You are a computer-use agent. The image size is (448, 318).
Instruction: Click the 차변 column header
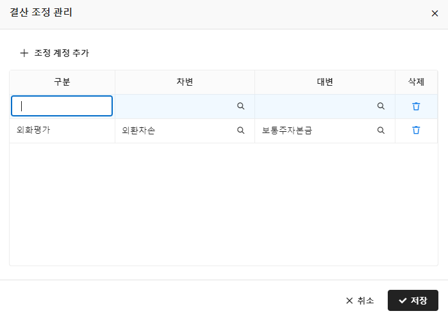coord(185,82)
